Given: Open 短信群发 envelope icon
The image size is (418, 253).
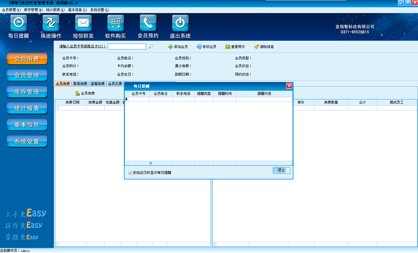Looking at the screenshot, I should 83,23.
